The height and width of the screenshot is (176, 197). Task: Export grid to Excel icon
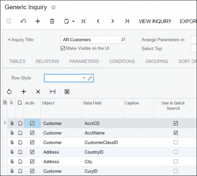pyautogui.click(x=67, y=92)
